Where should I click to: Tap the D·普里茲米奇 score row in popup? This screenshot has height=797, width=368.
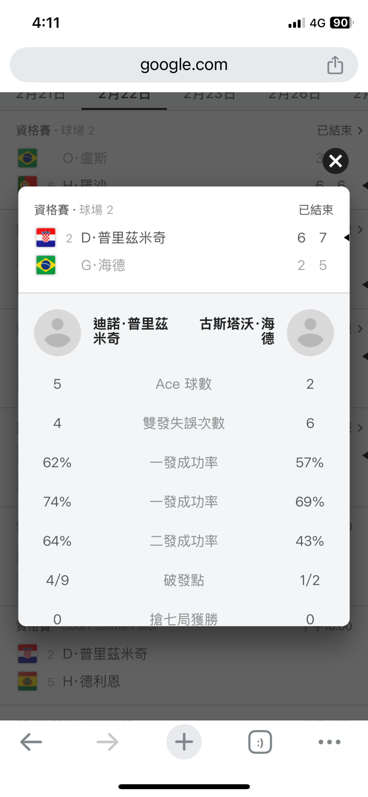[x=184, y=237]
